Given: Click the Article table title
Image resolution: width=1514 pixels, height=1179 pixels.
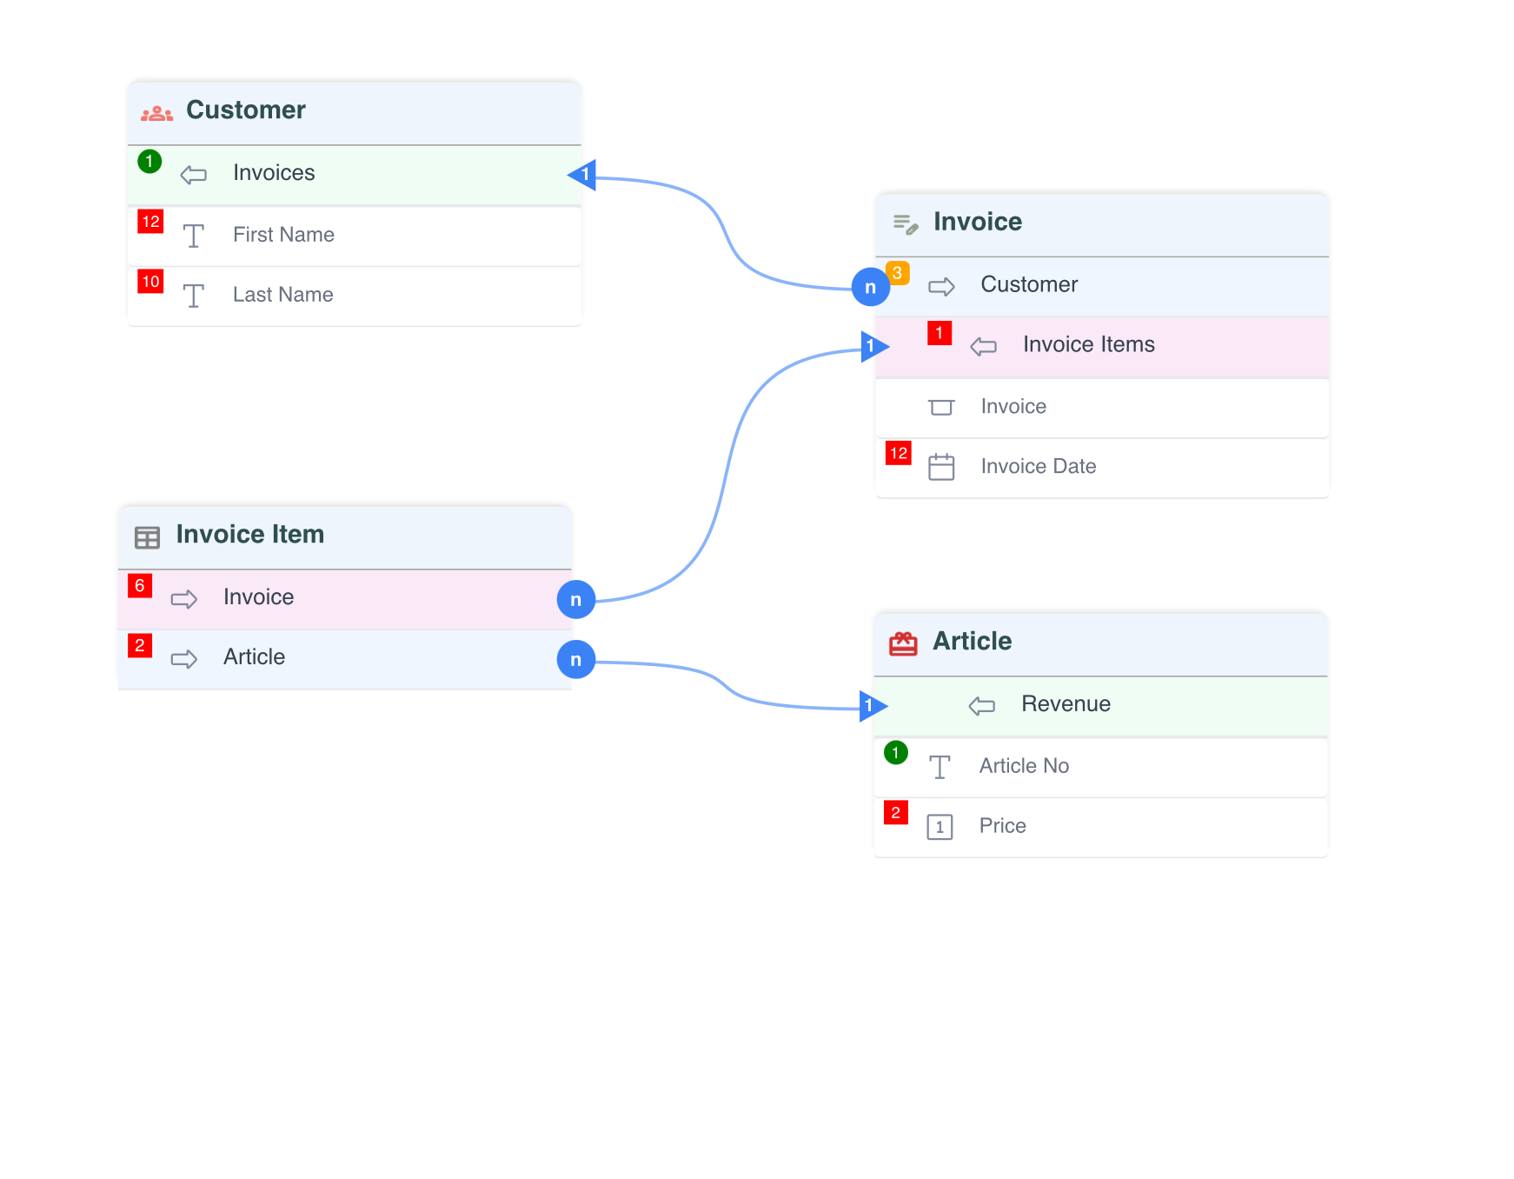Looking at the screenshot, I should pos(972,642).
